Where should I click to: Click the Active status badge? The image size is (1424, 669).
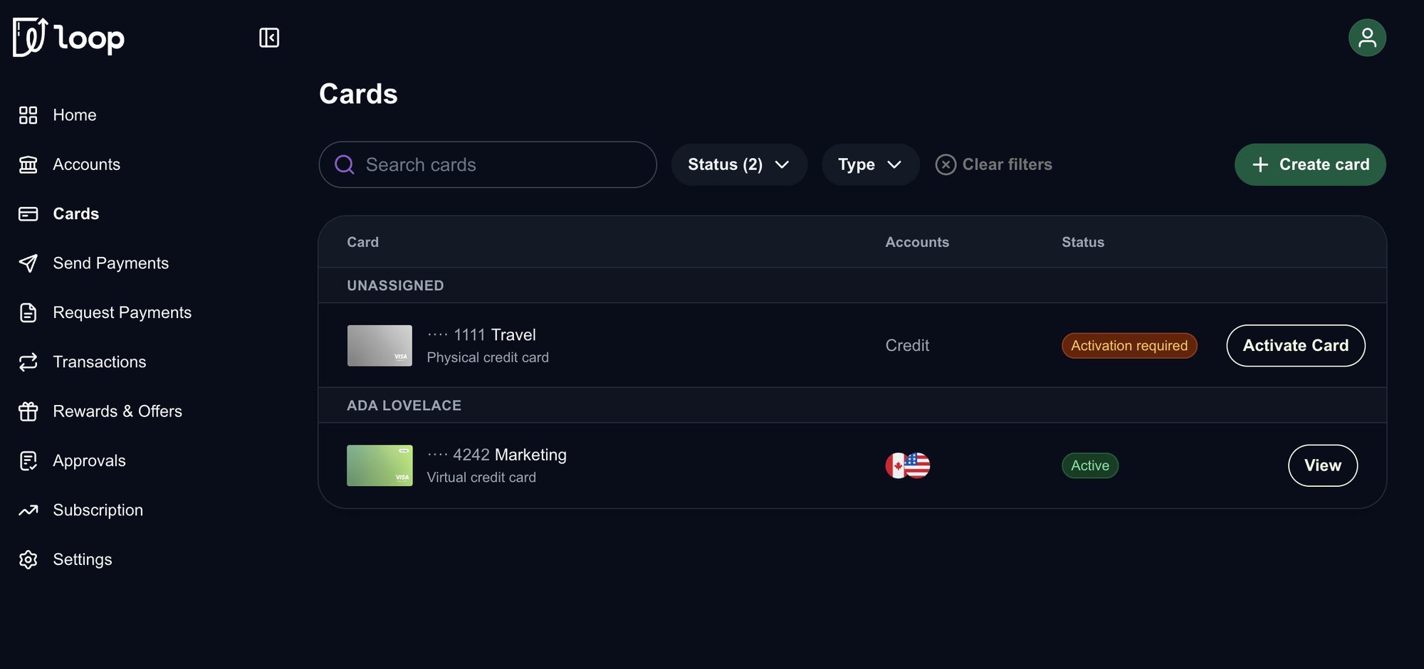1090,465
